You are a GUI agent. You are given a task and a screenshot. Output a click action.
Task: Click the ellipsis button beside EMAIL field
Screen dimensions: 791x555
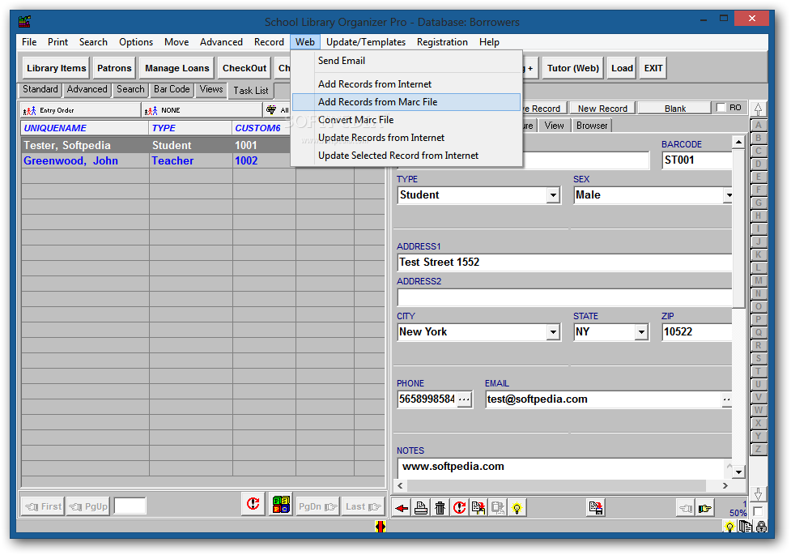coord(726,399)
